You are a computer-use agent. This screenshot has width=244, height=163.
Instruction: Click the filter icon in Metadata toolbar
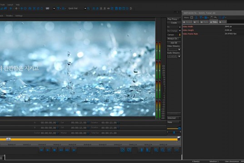click(201, 18)
